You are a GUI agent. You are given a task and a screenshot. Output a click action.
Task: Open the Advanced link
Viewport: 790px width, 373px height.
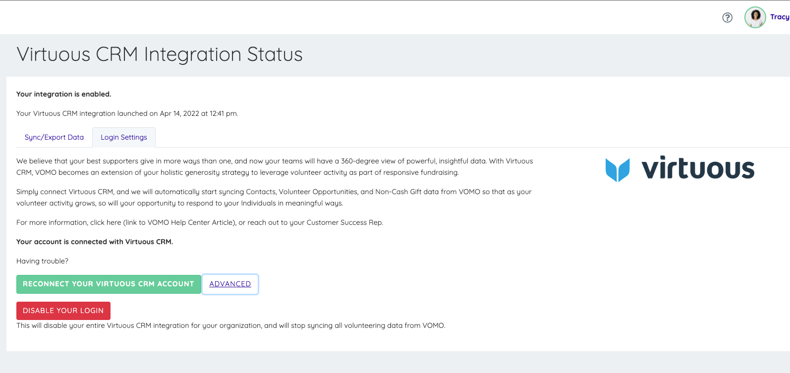pyautogui.click(x=230, y=284)
